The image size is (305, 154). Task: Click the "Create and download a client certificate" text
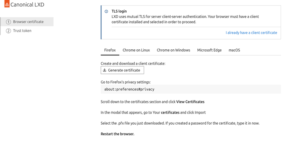[x=133, y=63]
